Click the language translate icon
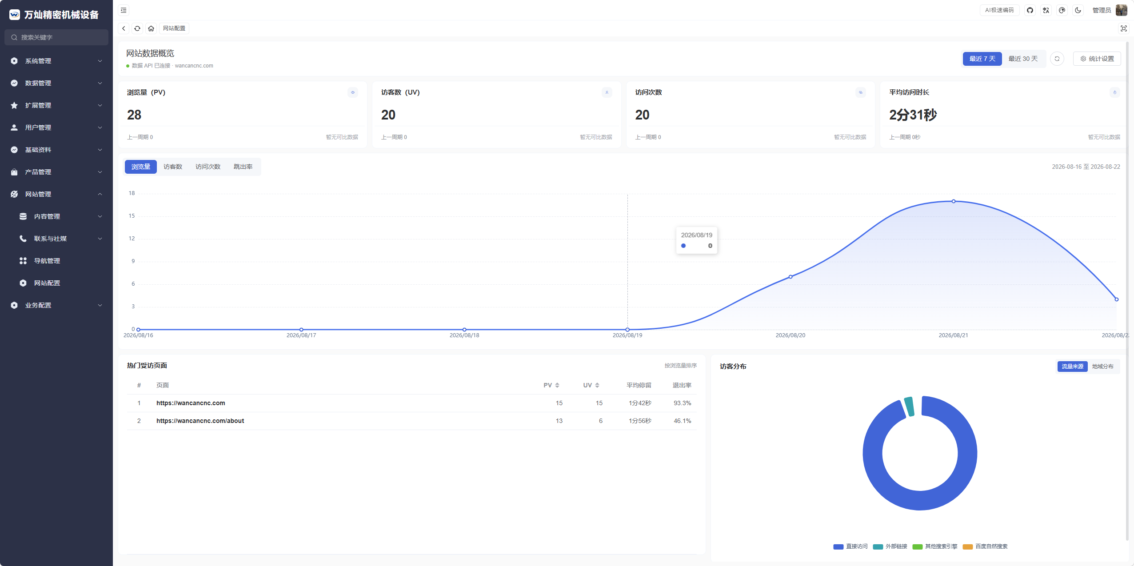 pyautogui.click(x=1046, y=10)
